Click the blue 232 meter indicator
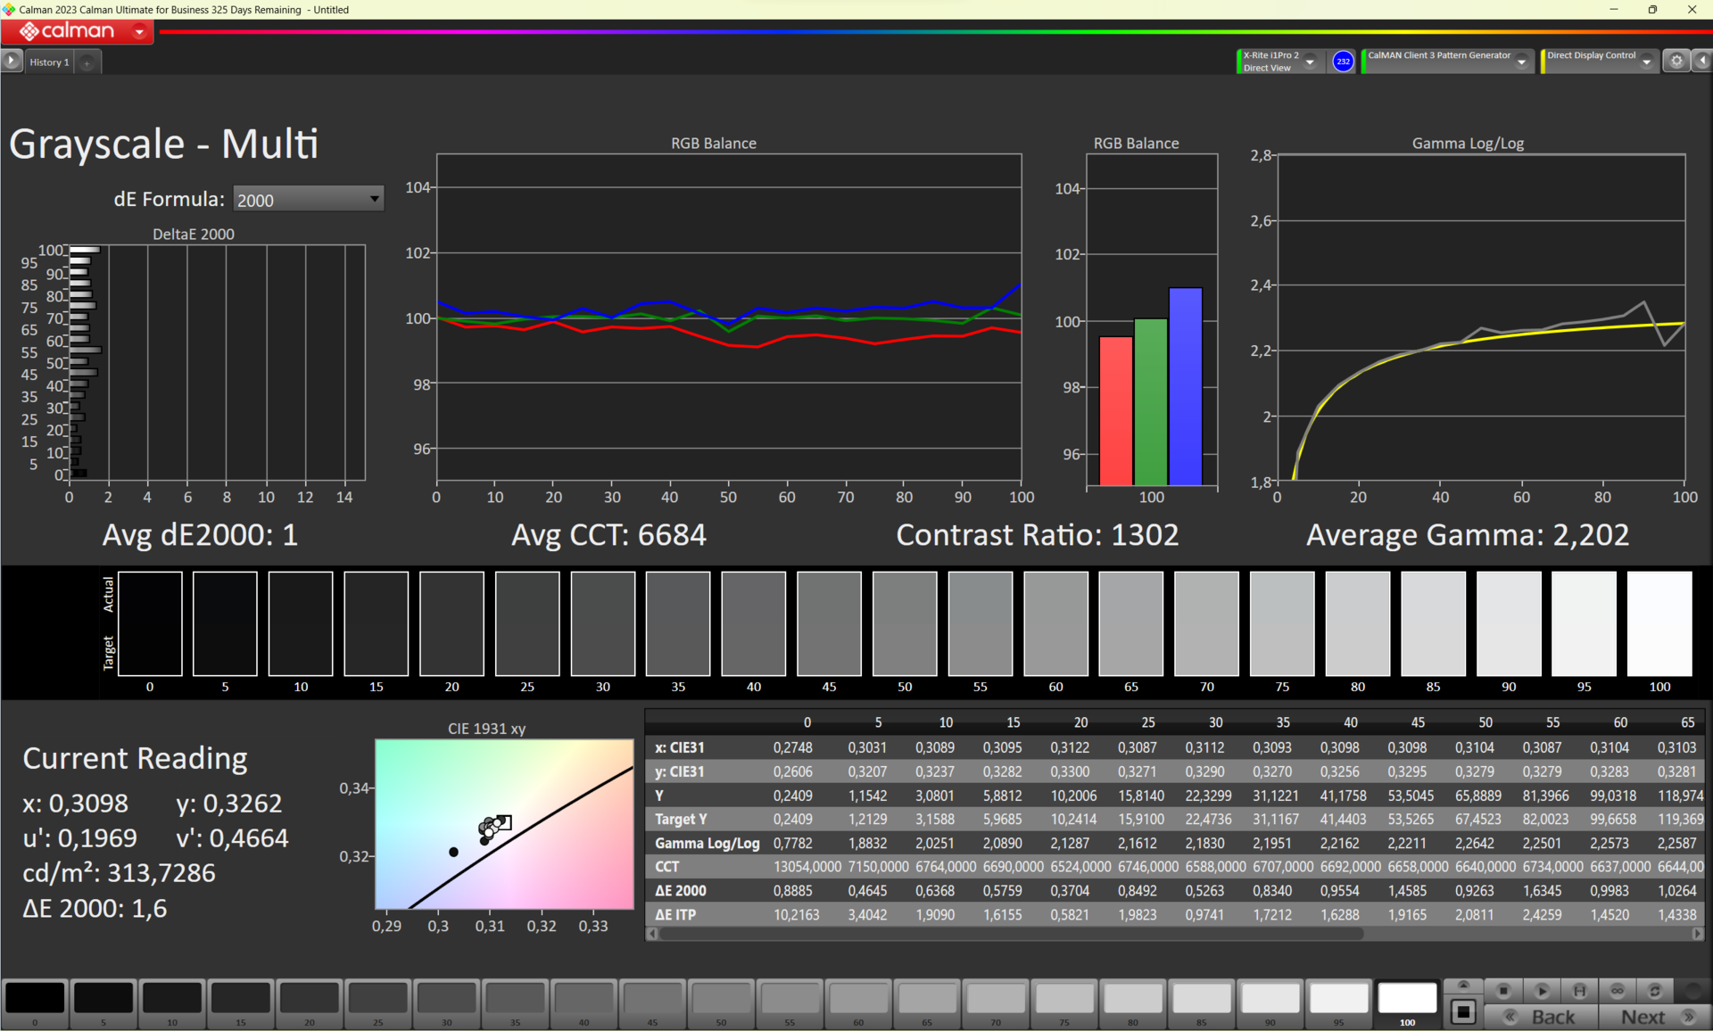The image size is (1713, 1031). coord(1343,62)
